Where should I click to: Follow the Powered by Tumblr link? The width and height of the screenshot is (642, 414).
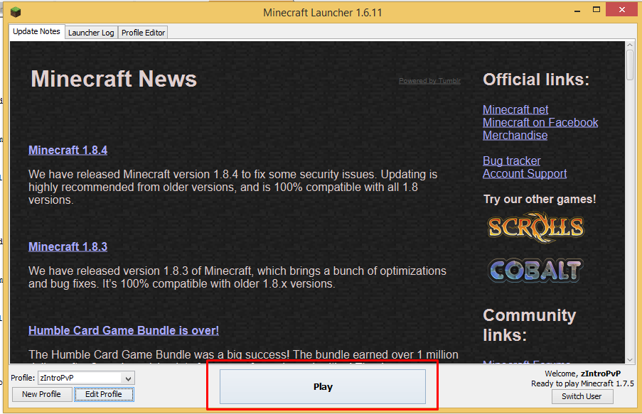[430, 81]
